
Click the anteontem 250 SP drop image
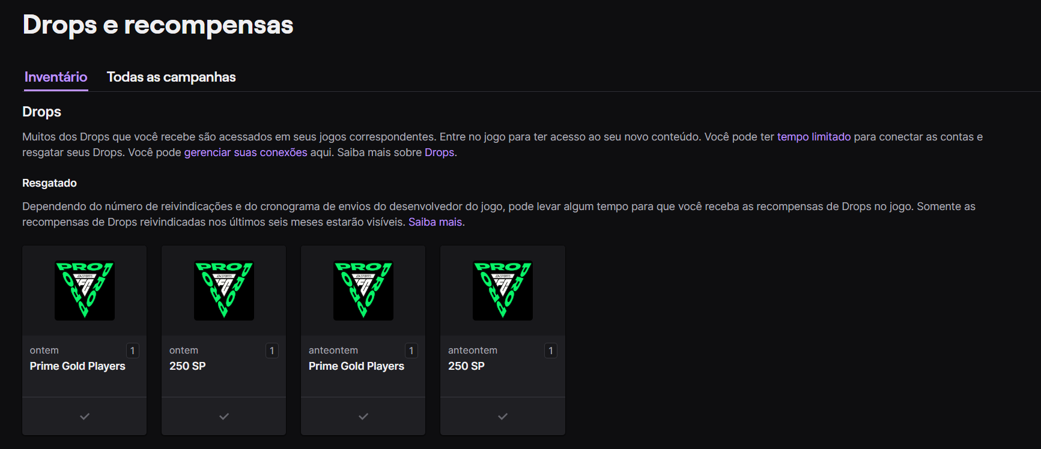click(x=503, y=291)
